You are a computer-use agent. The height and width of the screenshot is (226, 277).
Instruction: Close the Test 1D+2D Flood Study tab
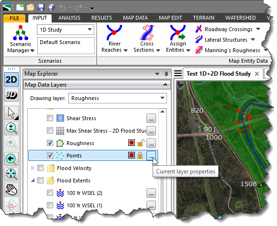click(x=257, y=74)
